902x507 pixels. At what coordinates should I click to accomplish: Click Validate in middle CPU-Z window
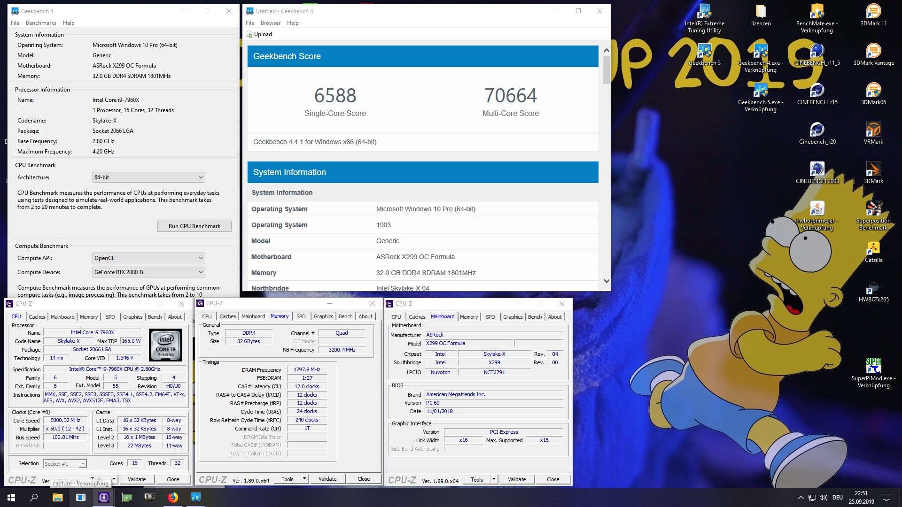coord(327,479)
